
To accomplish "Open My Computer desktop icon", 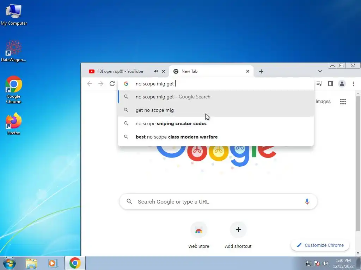I will (14, 14).
